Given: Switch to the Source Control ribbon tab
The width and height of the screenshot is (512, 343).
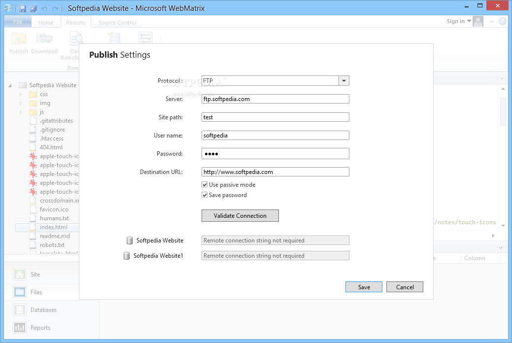Looking at the screenshot, I should point(118,23).
